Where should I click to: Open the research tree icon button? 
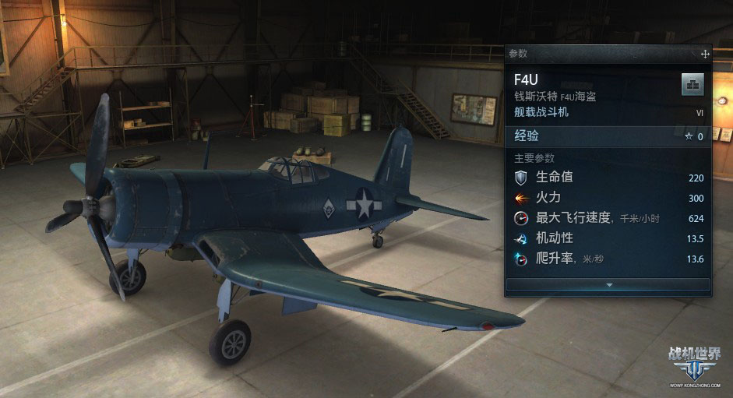(692, 85)
